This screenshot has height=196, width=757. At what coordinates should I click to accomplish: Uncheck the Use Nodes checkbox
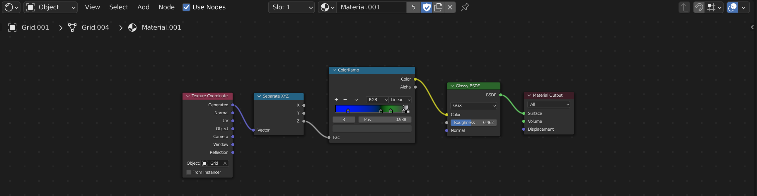(186, 7)
